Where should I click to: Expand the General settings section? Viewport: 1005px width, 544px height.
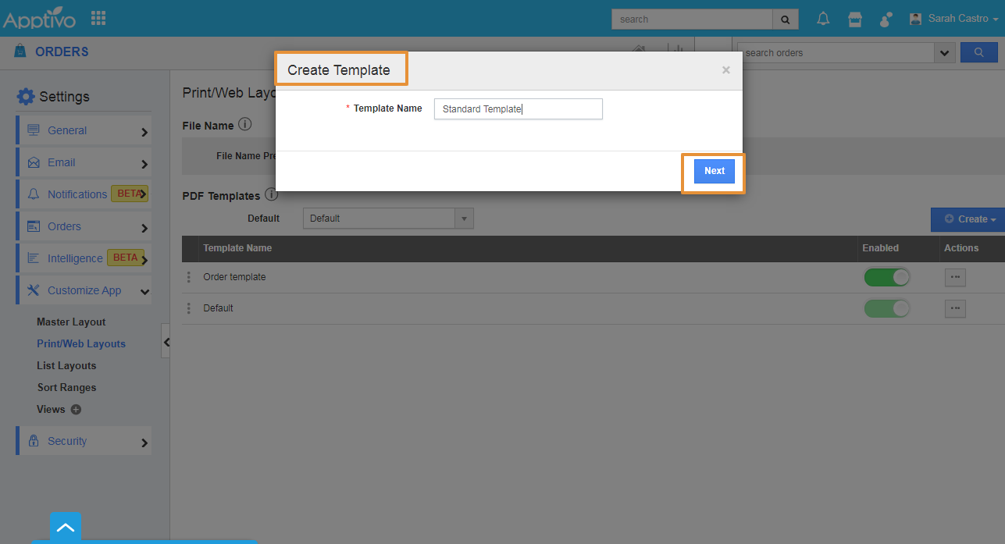(84, 130)
